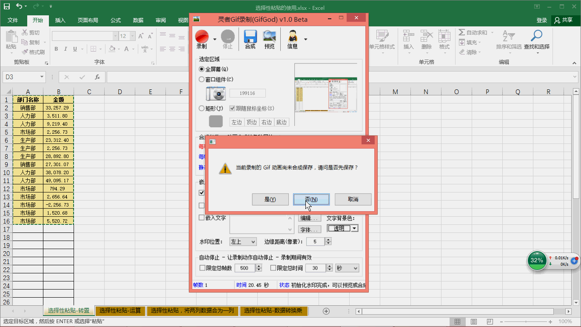581x327 pixels.
Task: Click the 复制 copy icon in Excel ribbon
Action: point(25,43)
